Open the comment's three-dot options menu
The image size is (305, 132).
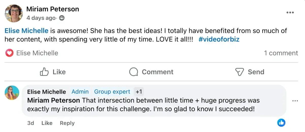[x=295, y=101]
